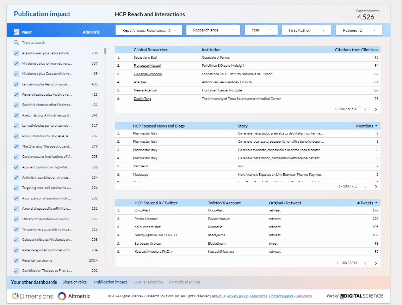Image resolution: width=402 pixels, height=305 pixels.
Task: Open Sebastiano Buti researcher link
Action: [145, 58]
